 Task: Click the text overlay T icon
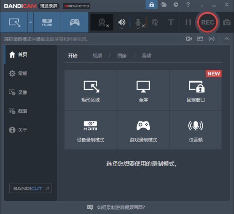[x=171, y=22]
